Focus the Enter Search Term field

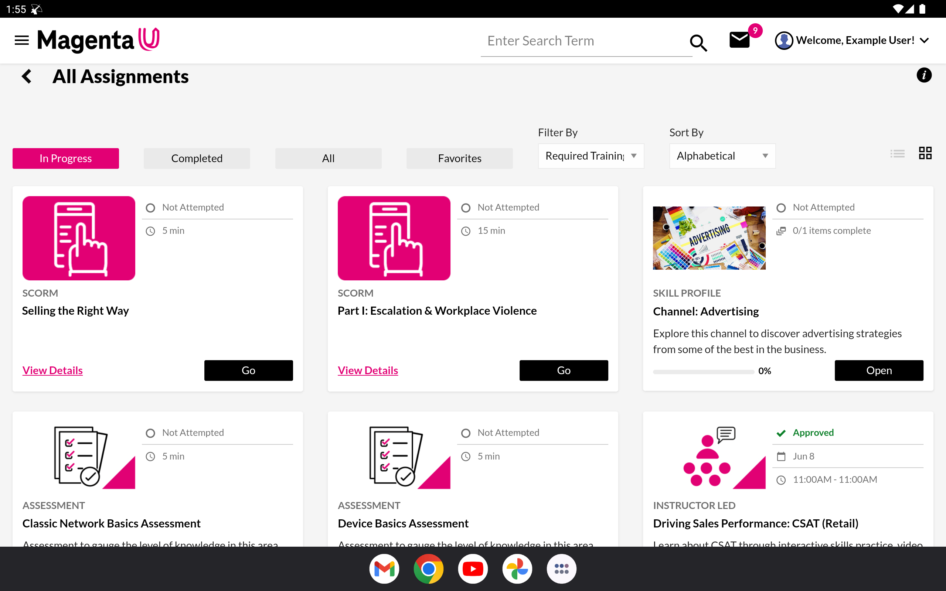(586, 41)
